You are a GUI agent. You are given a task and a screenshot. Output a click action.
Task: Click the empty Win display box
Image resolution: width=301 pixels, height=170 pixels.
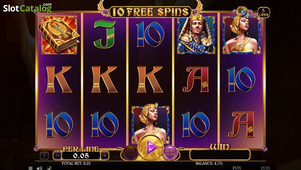point(220,154)
